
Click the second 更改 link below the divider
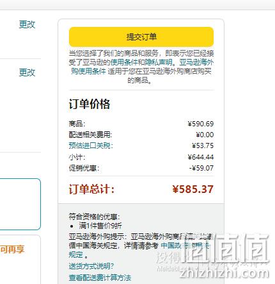coord(27,72)
